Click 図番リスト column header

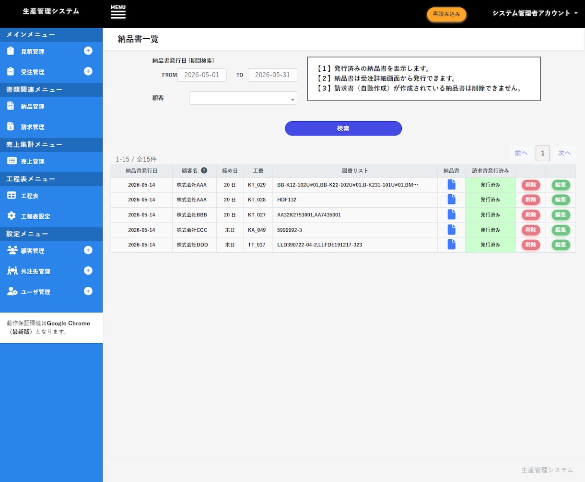click(x=355, y=171)
